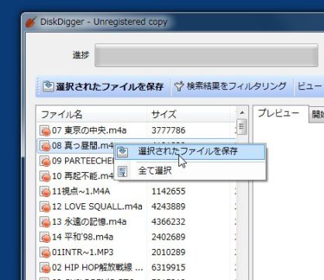This screenshot has height=280, width=324.
Task: Click size value 2402689
Action: pyautogui.click(x=168, y=237)
